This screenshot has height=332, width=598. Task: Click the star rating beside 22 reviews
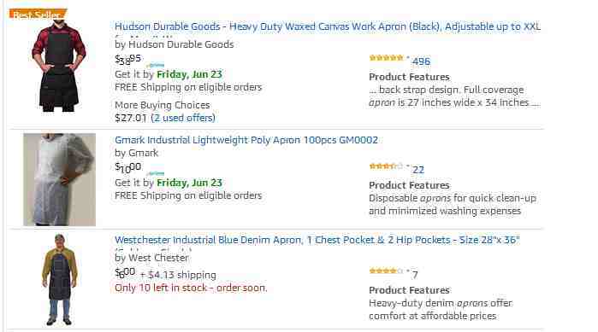[386, 166]
